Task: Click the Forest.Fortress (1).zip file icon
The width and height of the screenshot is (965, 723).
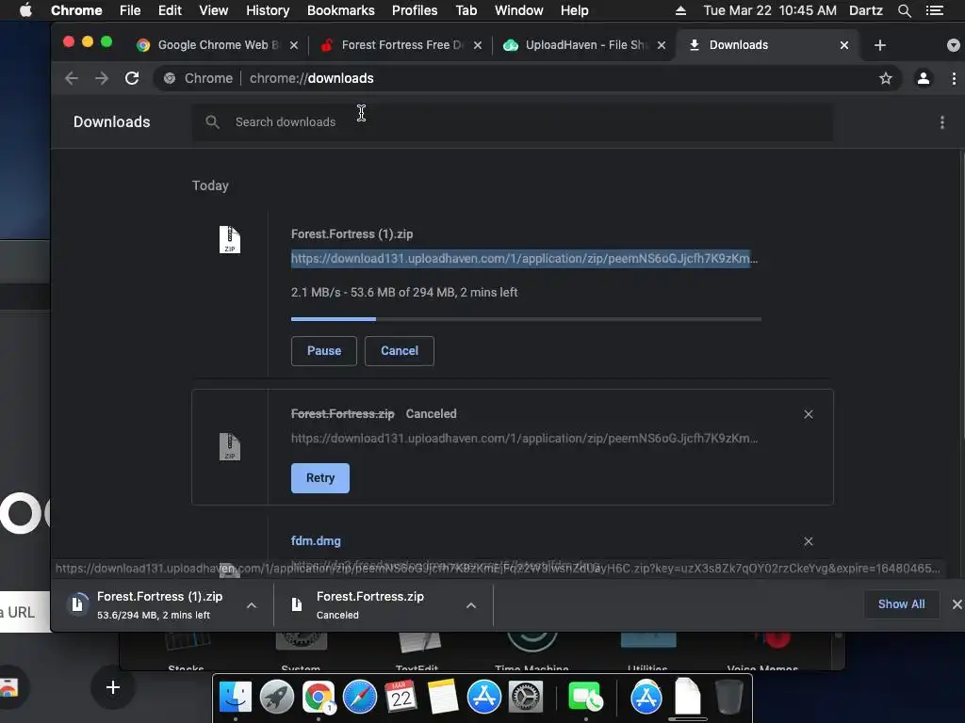Action: point(230,239)
